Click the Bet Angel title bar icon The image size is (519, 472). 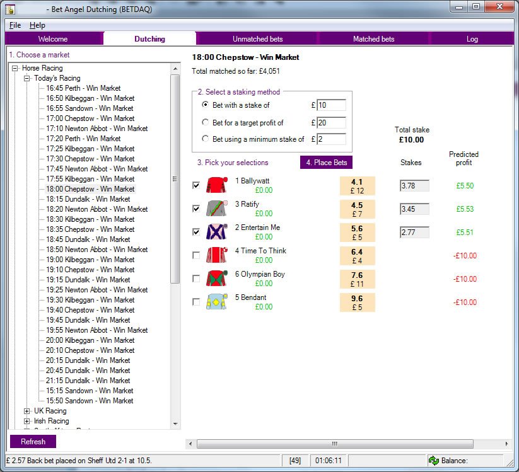pyautogui.click(x=11, y=9)
